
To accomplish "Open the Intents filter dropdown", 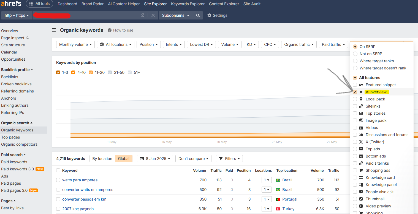I will 174,44.
